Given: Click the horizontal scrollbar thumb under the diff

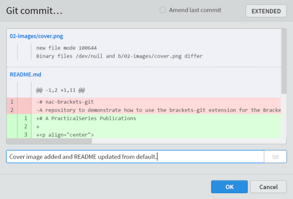Looking at the screenshot, I should click(50, 141).
